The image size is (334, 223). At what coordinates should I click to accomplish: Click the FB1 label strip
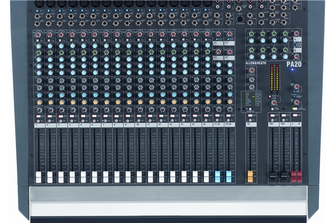pos(273,124)
